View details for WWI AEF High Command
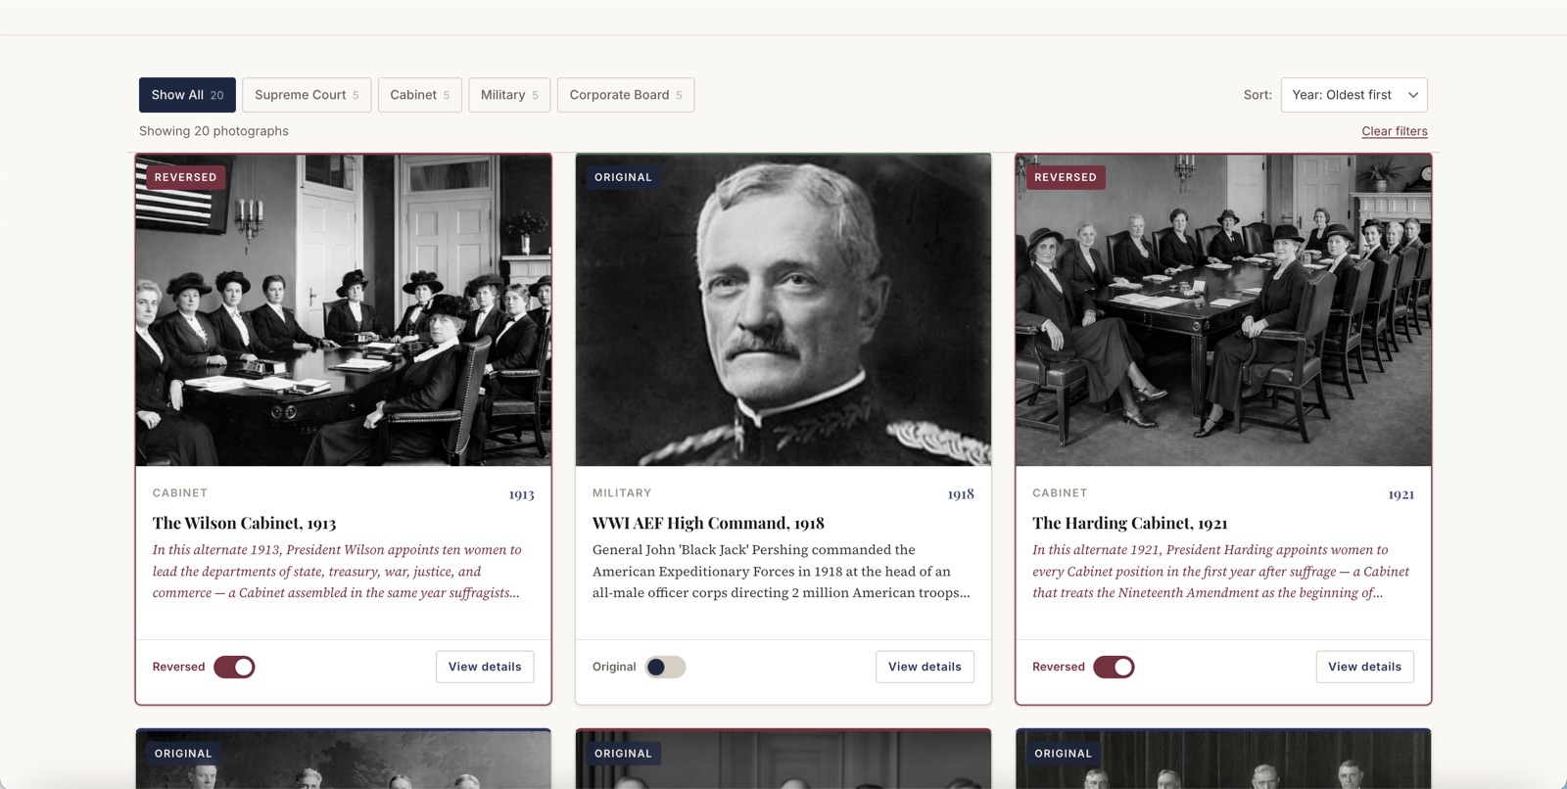The width and height of the screenshot is (1567, 789). (x=925, y=667)
